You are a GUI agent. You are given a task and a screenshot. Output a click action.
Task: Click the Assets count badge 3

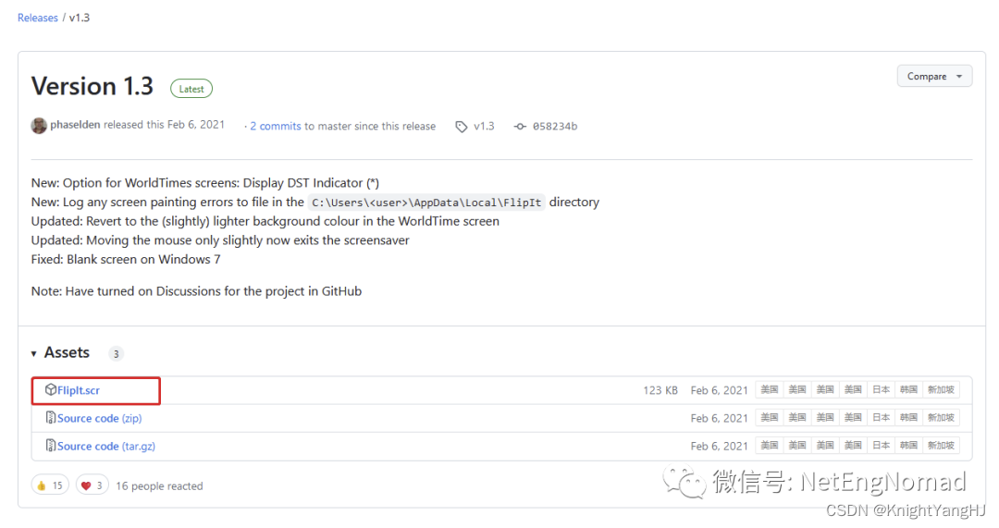click(116, 354)
